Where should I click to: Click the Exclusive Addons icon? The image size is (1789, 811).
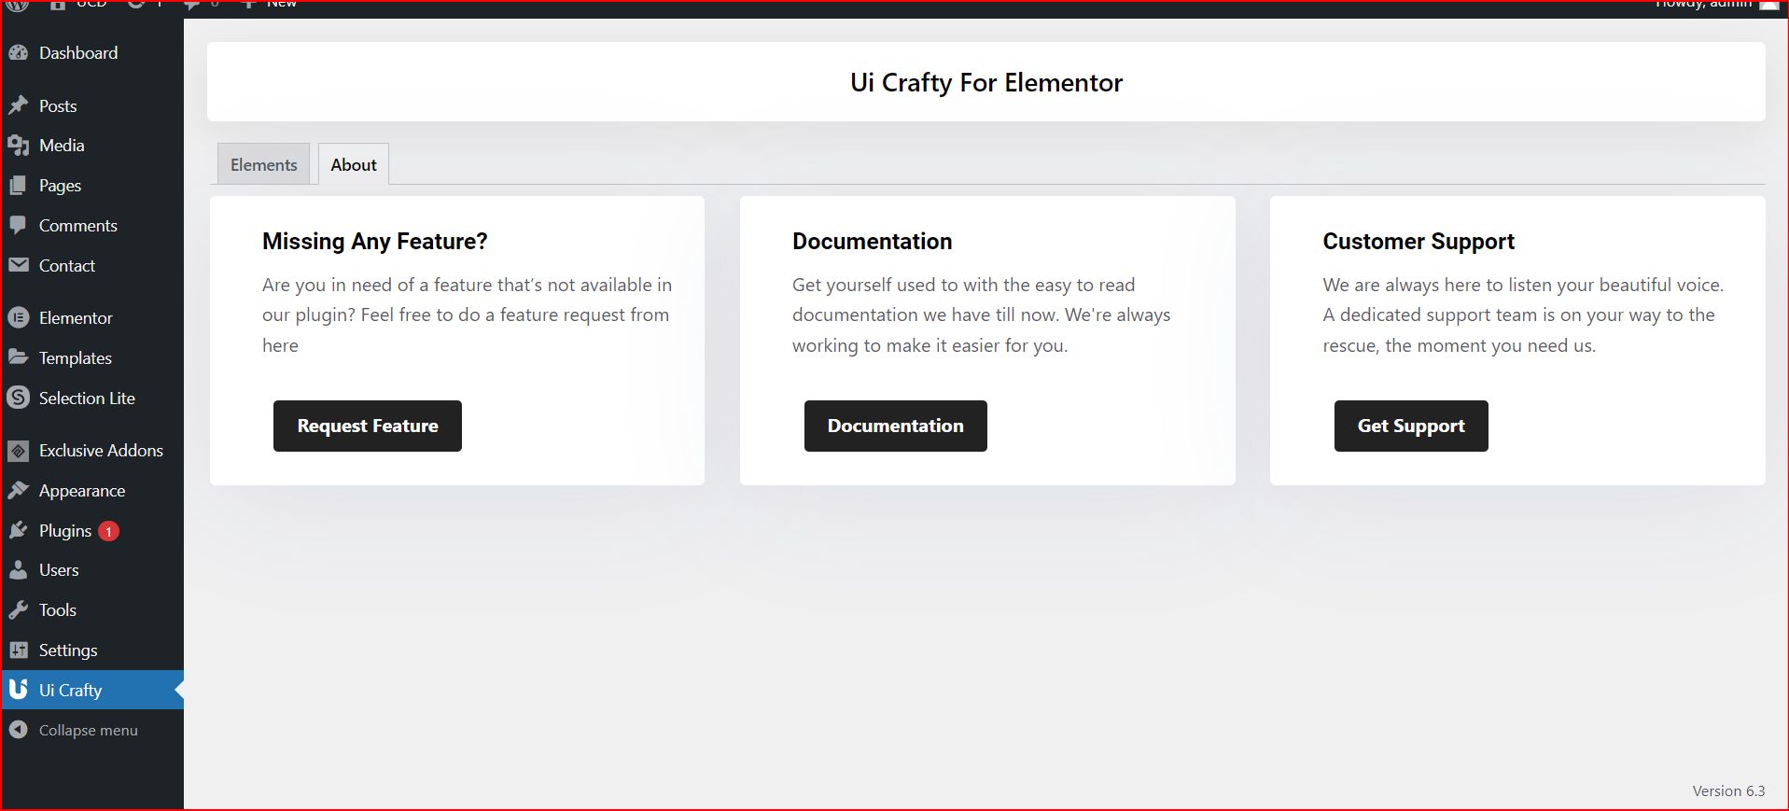(x=19, y=451)
